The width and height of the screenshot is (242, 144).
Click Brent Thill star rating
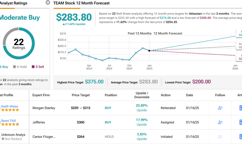coord(10,124)
